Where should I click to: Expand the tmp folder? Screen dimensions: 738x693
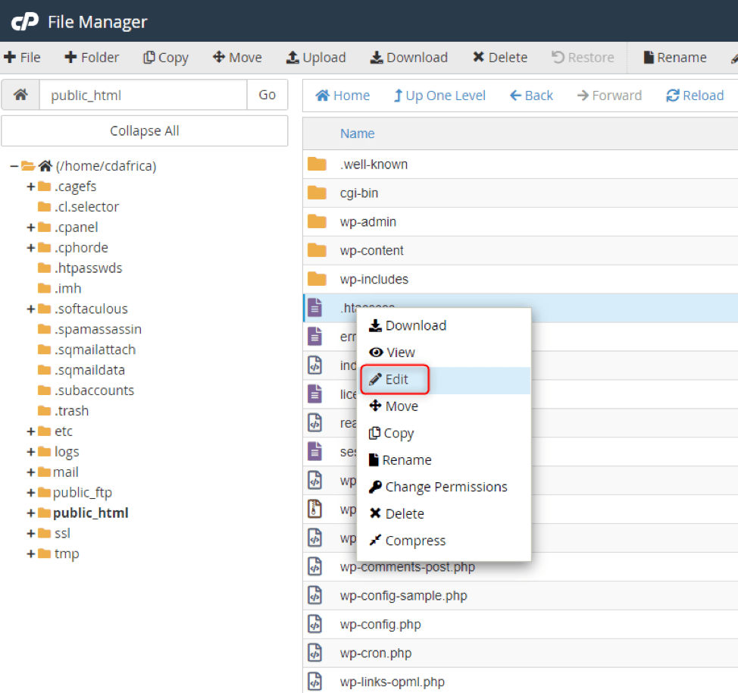[x=31, y=553]
